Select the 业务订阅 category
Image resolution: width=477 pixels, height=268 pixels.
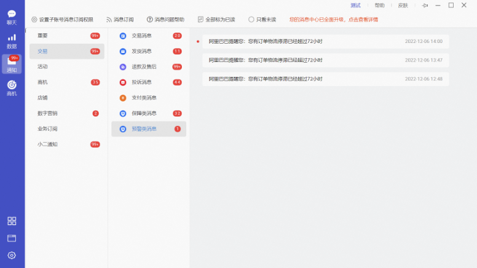(67, 128)
